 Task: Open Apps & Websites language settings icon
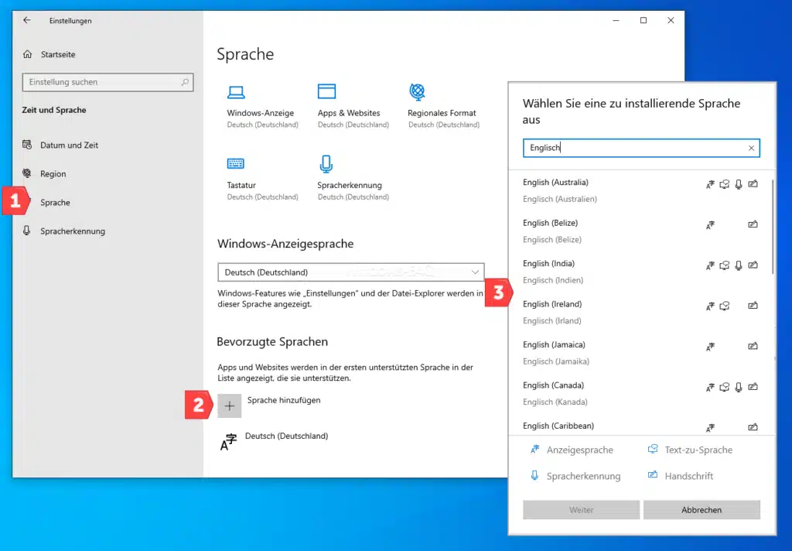pos(325,93)
